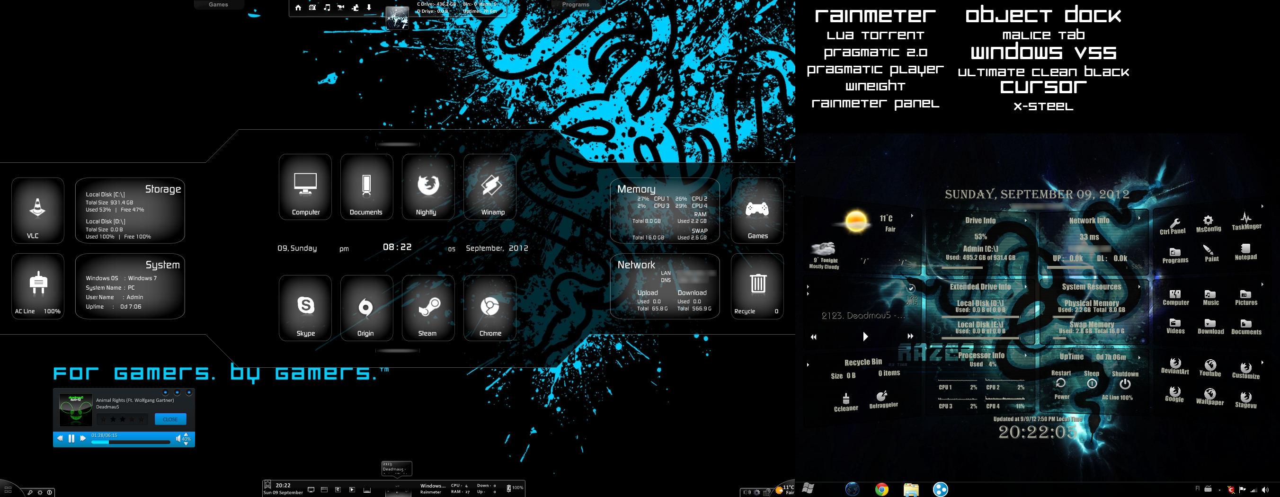Click the music note icon in top bar

pyautogui.click(x=327, y=8)
